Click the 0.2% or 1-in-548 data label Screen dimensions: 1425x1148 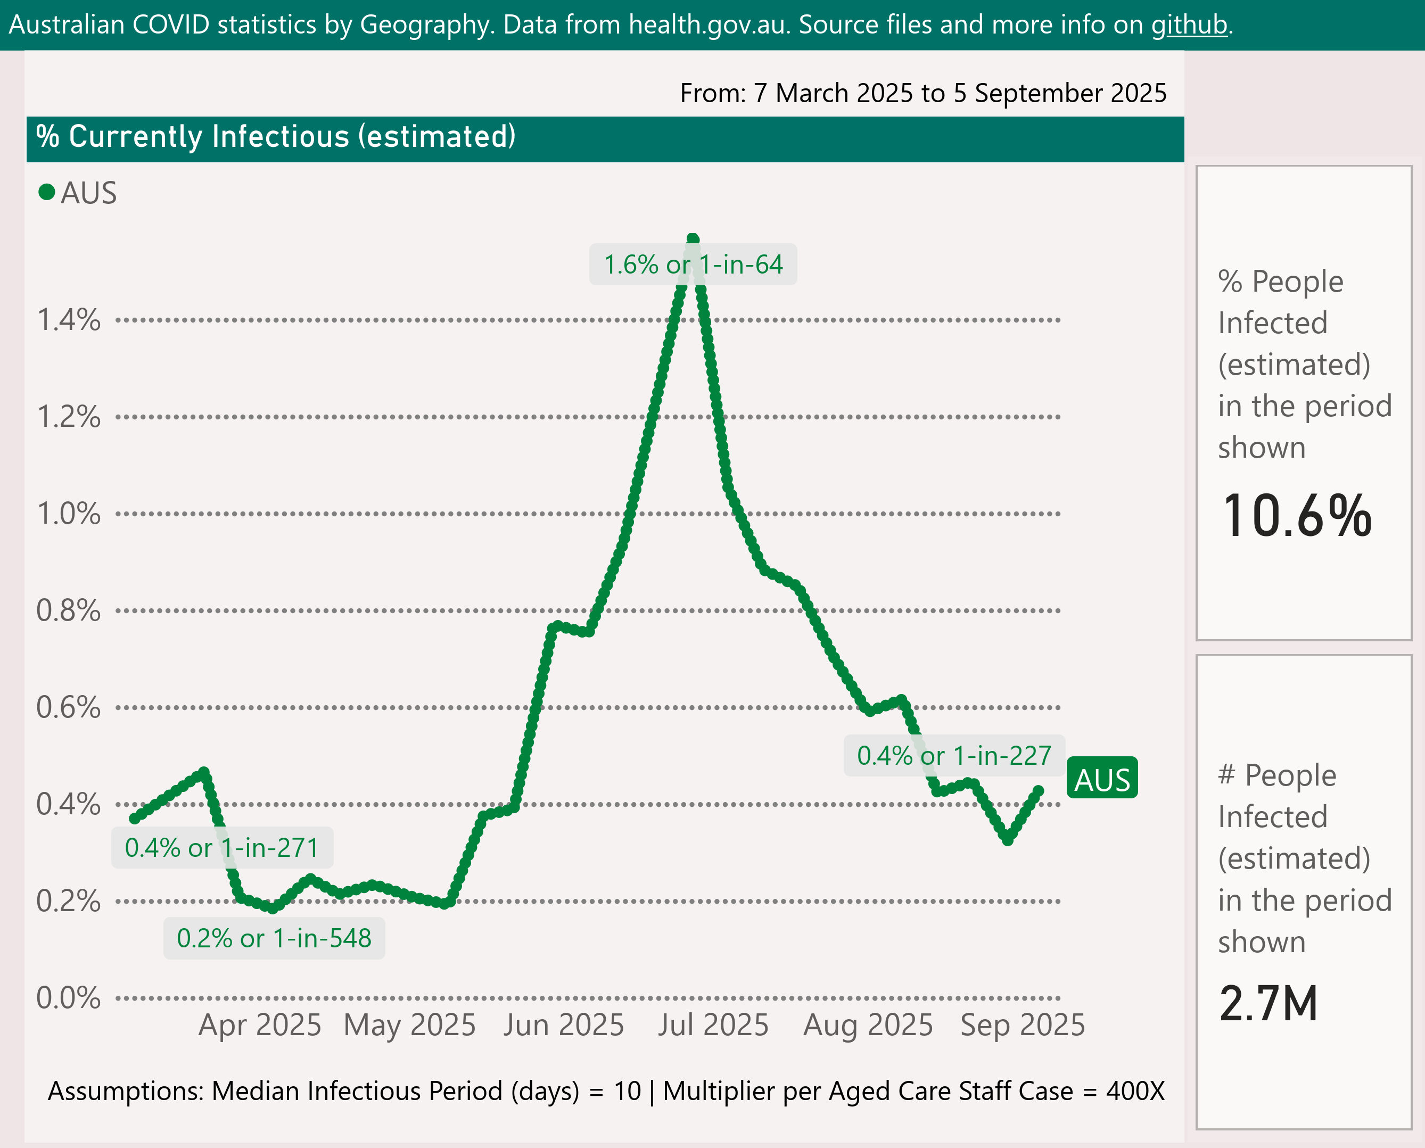tap(274, 938)
